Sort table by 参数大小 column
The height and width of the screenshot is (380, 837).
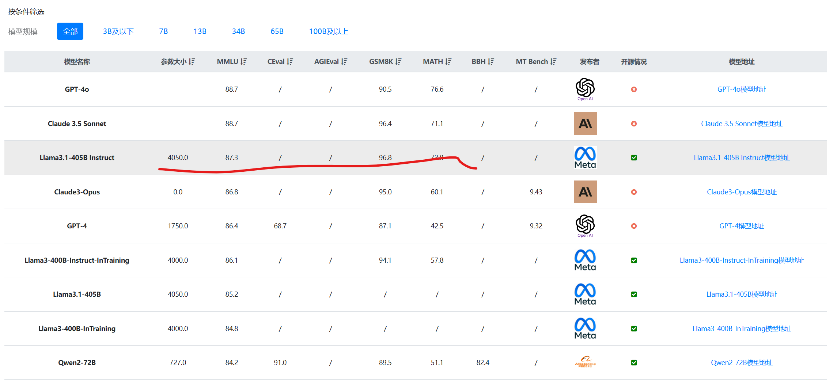tap(192, 62)
